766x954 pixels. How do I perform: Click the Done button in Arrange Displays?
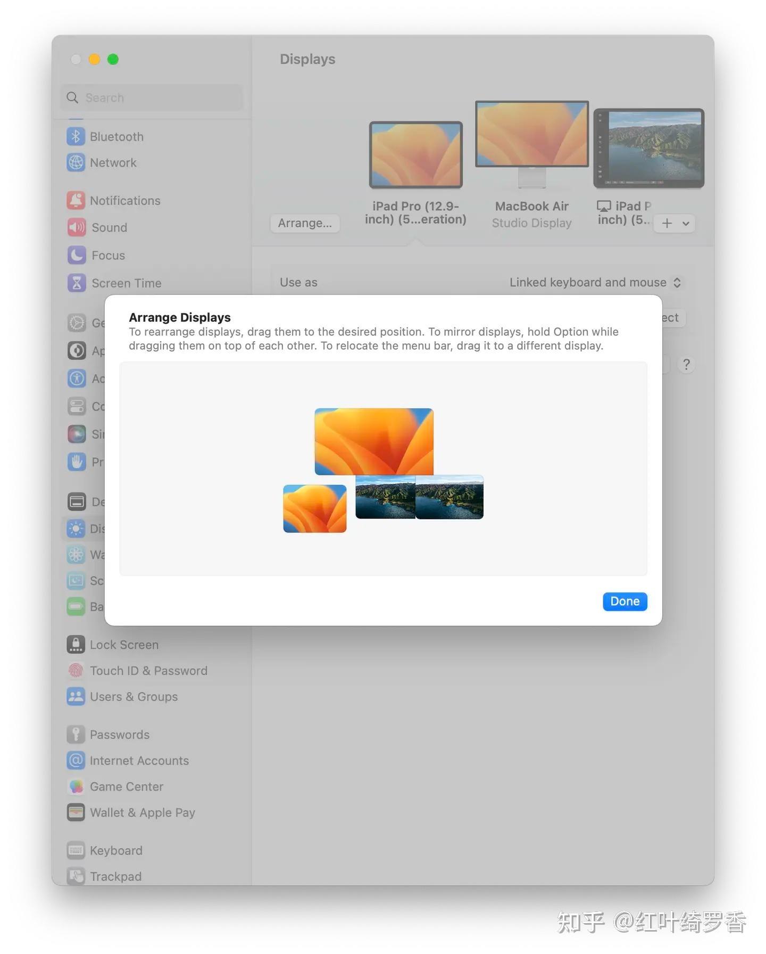(x=625, y=601)
